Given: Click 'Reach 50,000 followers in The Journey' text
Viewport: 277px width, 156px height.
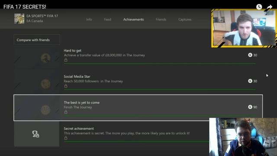Looking at the screenshot, I should 93,81.
